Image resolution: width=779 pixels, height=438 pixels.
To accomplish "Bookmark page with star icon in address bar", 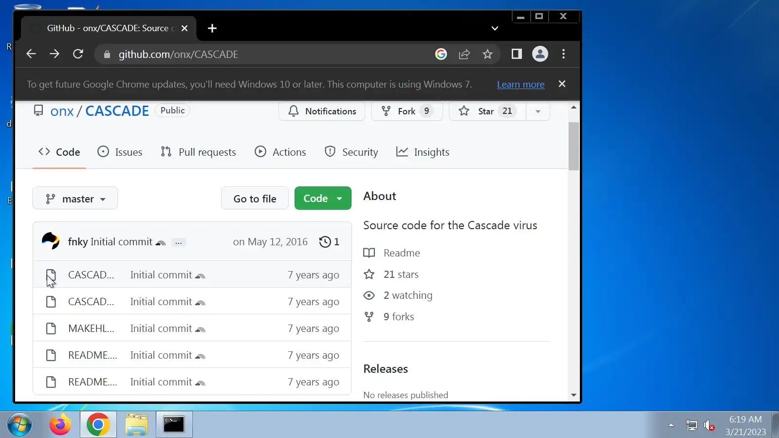I will click(x=487, y=54).
